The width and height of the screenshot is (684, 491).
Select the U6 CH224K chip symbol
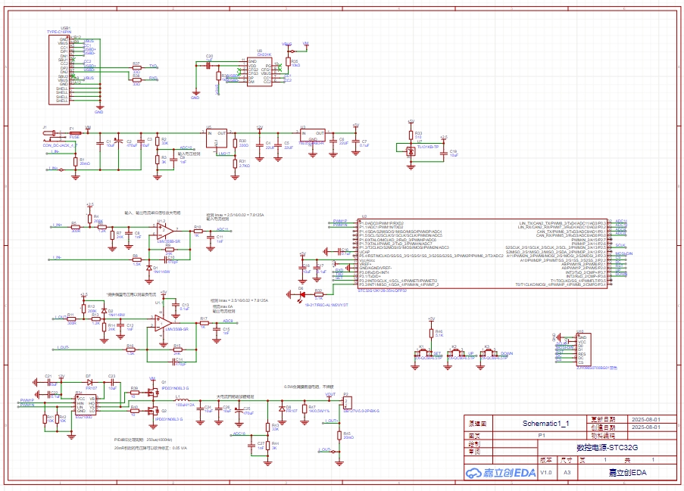(260, 72)
